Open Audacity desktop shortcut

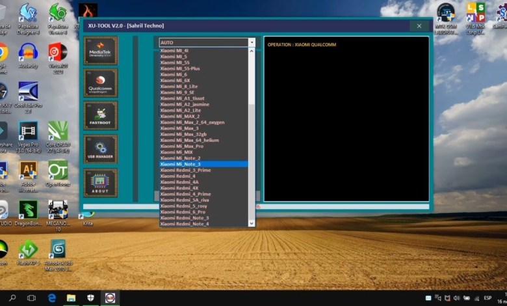point(28,56)
